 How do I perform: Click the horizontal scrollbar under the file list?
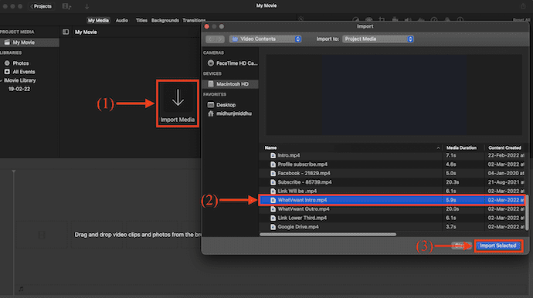click(x=328, y=234)
